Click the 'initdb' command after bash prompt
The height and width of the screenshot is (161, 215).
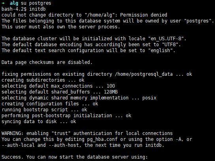coord(37,9)
